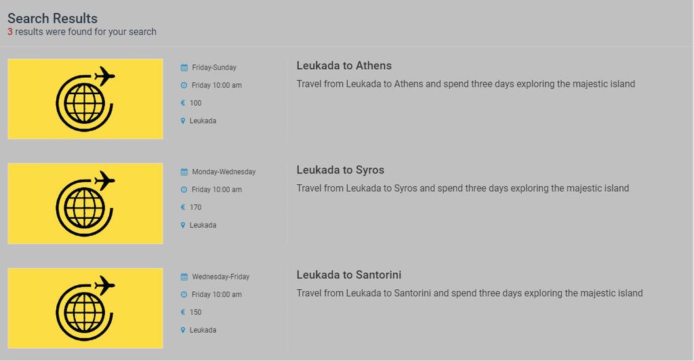Image resolution: width=694 pixels, height=361 pixels.
Task: Select the Leukada to Syros thumbnail image
Action: [85, 203]
